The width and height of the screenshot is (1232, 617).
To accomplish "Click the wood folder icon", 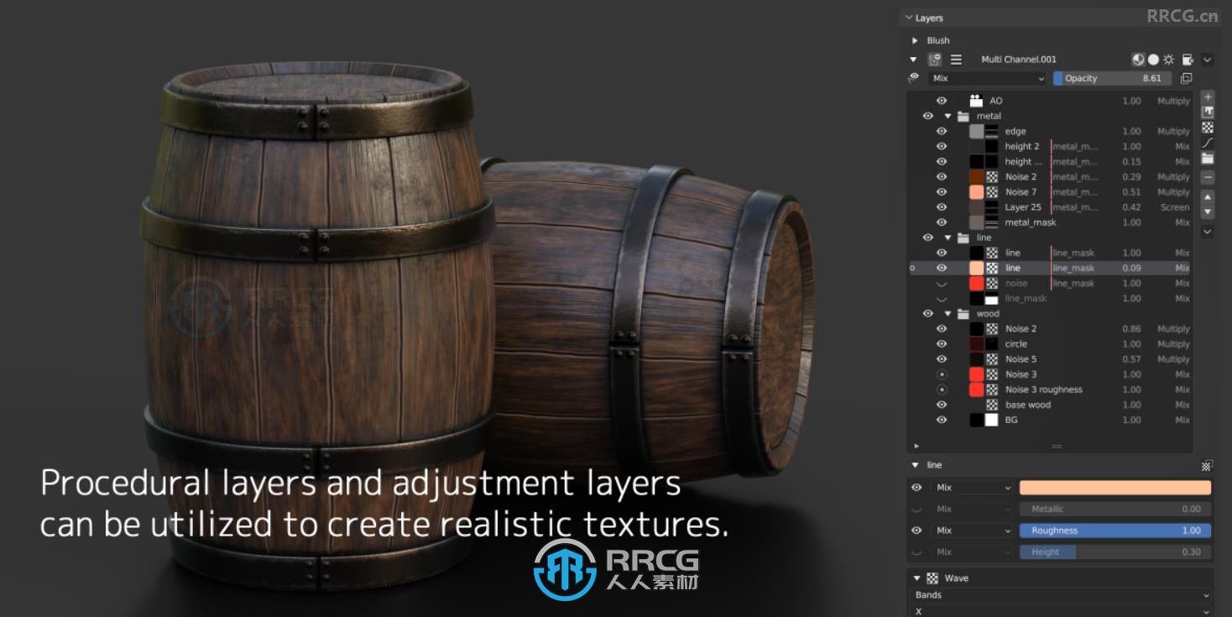I will click(x=963, y=314).
